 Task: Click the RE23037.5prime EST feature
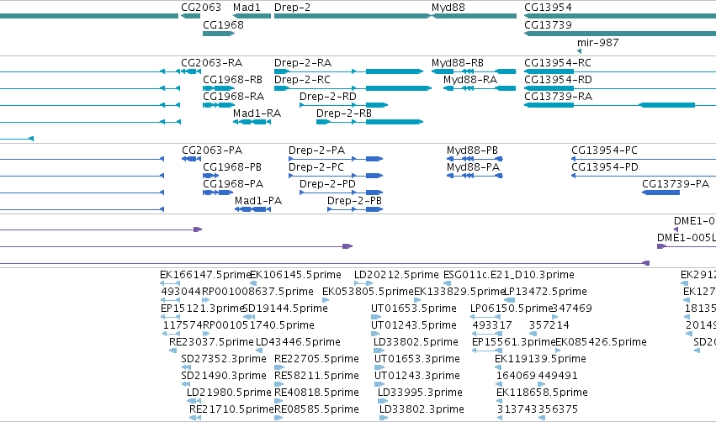(172, 351)
